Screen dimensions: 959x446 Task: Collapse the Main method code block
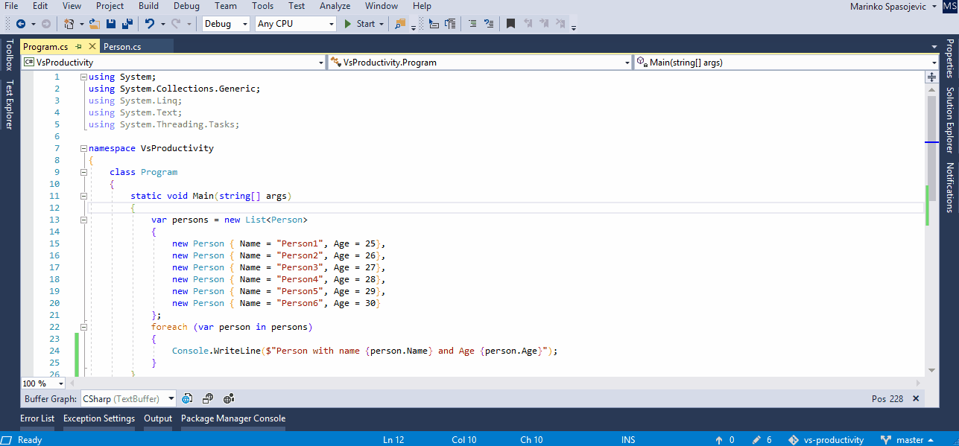83,196
